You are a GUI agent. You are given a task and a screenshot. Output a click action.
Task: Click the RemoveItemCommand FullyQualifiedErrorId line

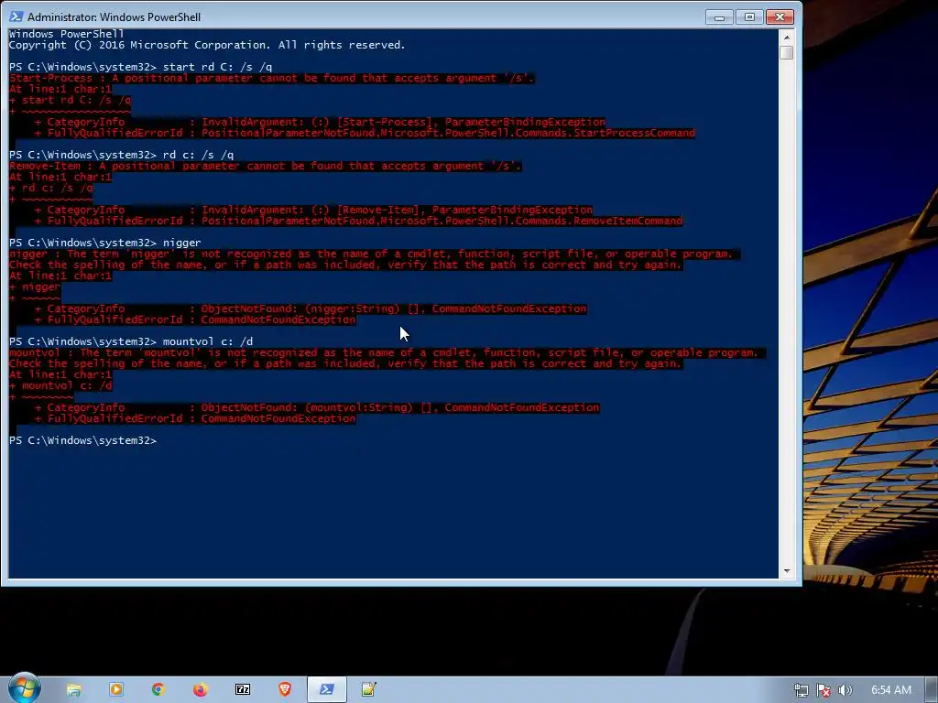point(358,221)
